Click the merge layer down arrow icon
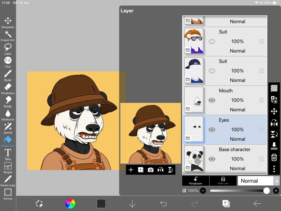 point(274,146)
